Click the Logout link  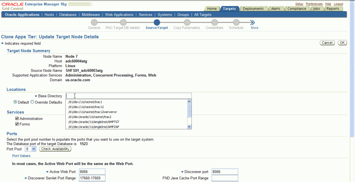(x=338, y=4)
